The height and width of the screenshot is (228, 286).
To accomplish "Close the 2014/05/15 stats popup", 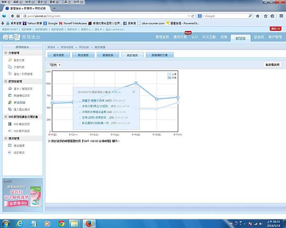I will [133, 92].
